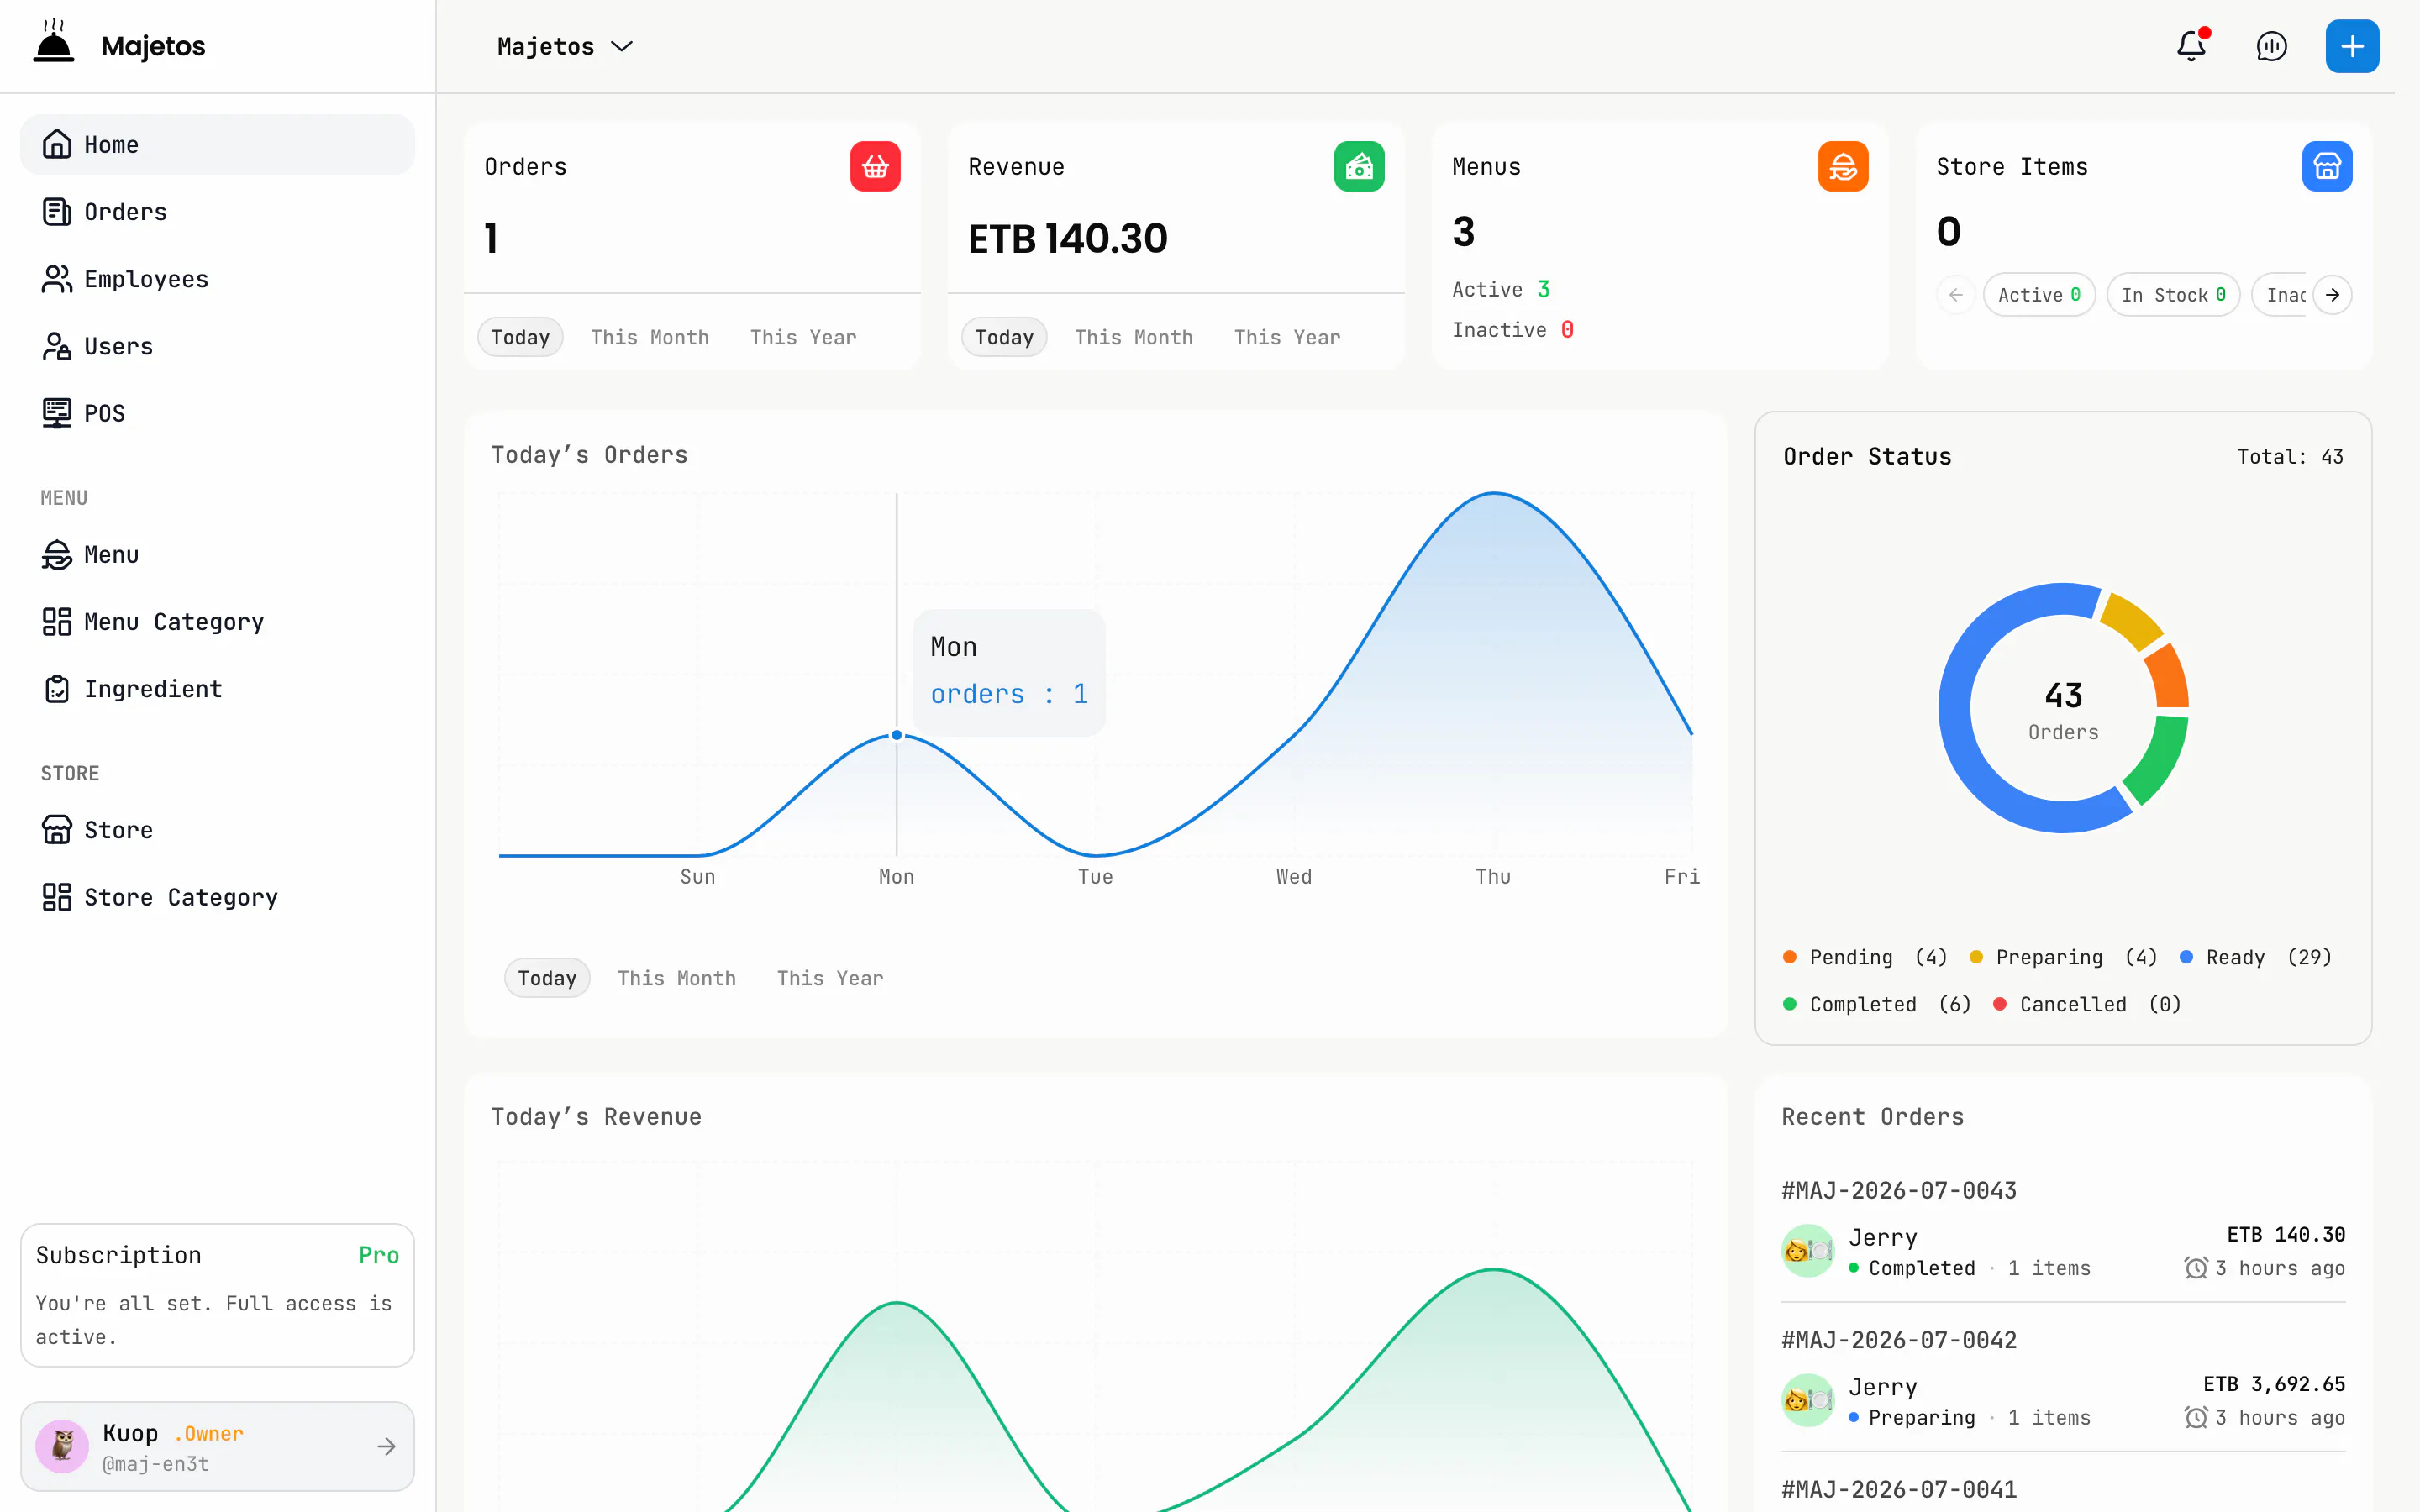Screen dimensions: 2420x1512
Task: Select Today in Orders card
Action: (520, 337)
